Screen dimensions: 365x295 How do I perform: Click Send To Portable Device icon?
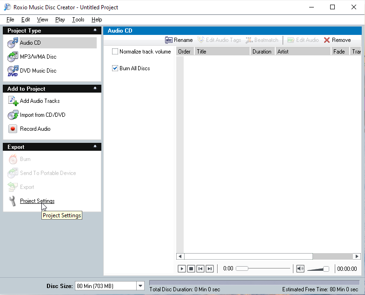pyautogui.click(x=13, y=173)
